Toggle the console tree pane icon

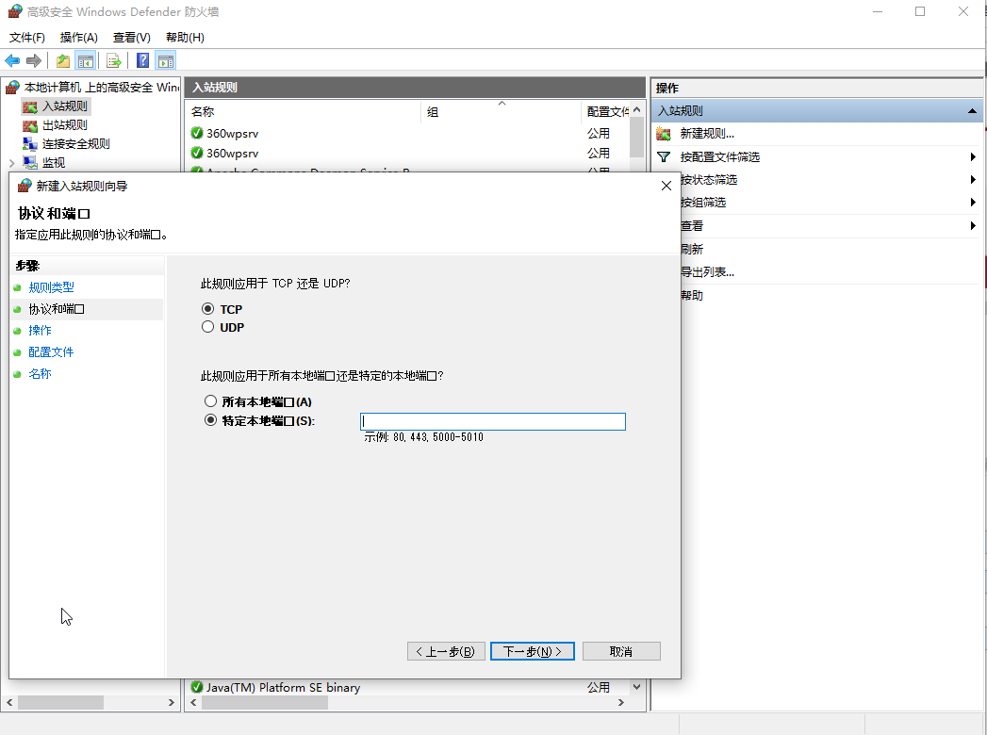coord(86,60)
